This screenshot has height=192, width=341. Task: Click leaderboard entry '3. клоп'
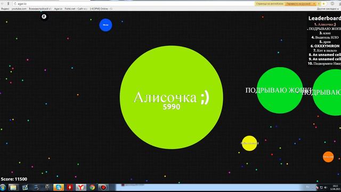[x=325, y=33]
